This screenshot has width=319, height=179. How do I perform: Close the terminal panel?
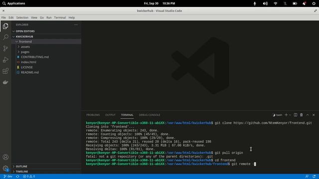tap(314, 115)
